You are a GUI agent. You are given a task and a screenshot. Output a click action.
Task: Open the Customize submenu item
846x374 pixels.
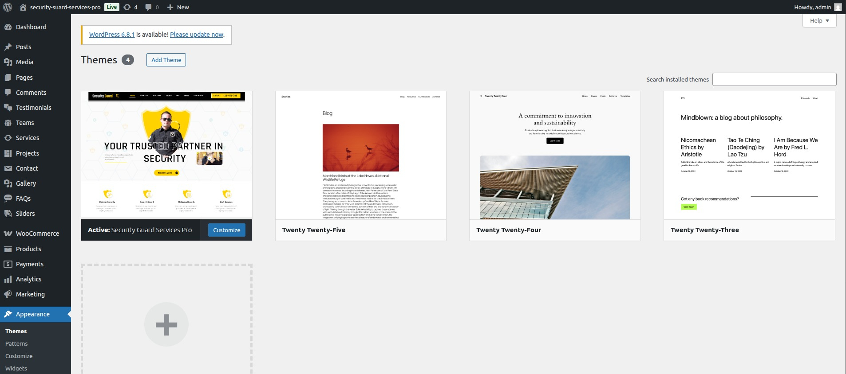click(x=19, y=356)
